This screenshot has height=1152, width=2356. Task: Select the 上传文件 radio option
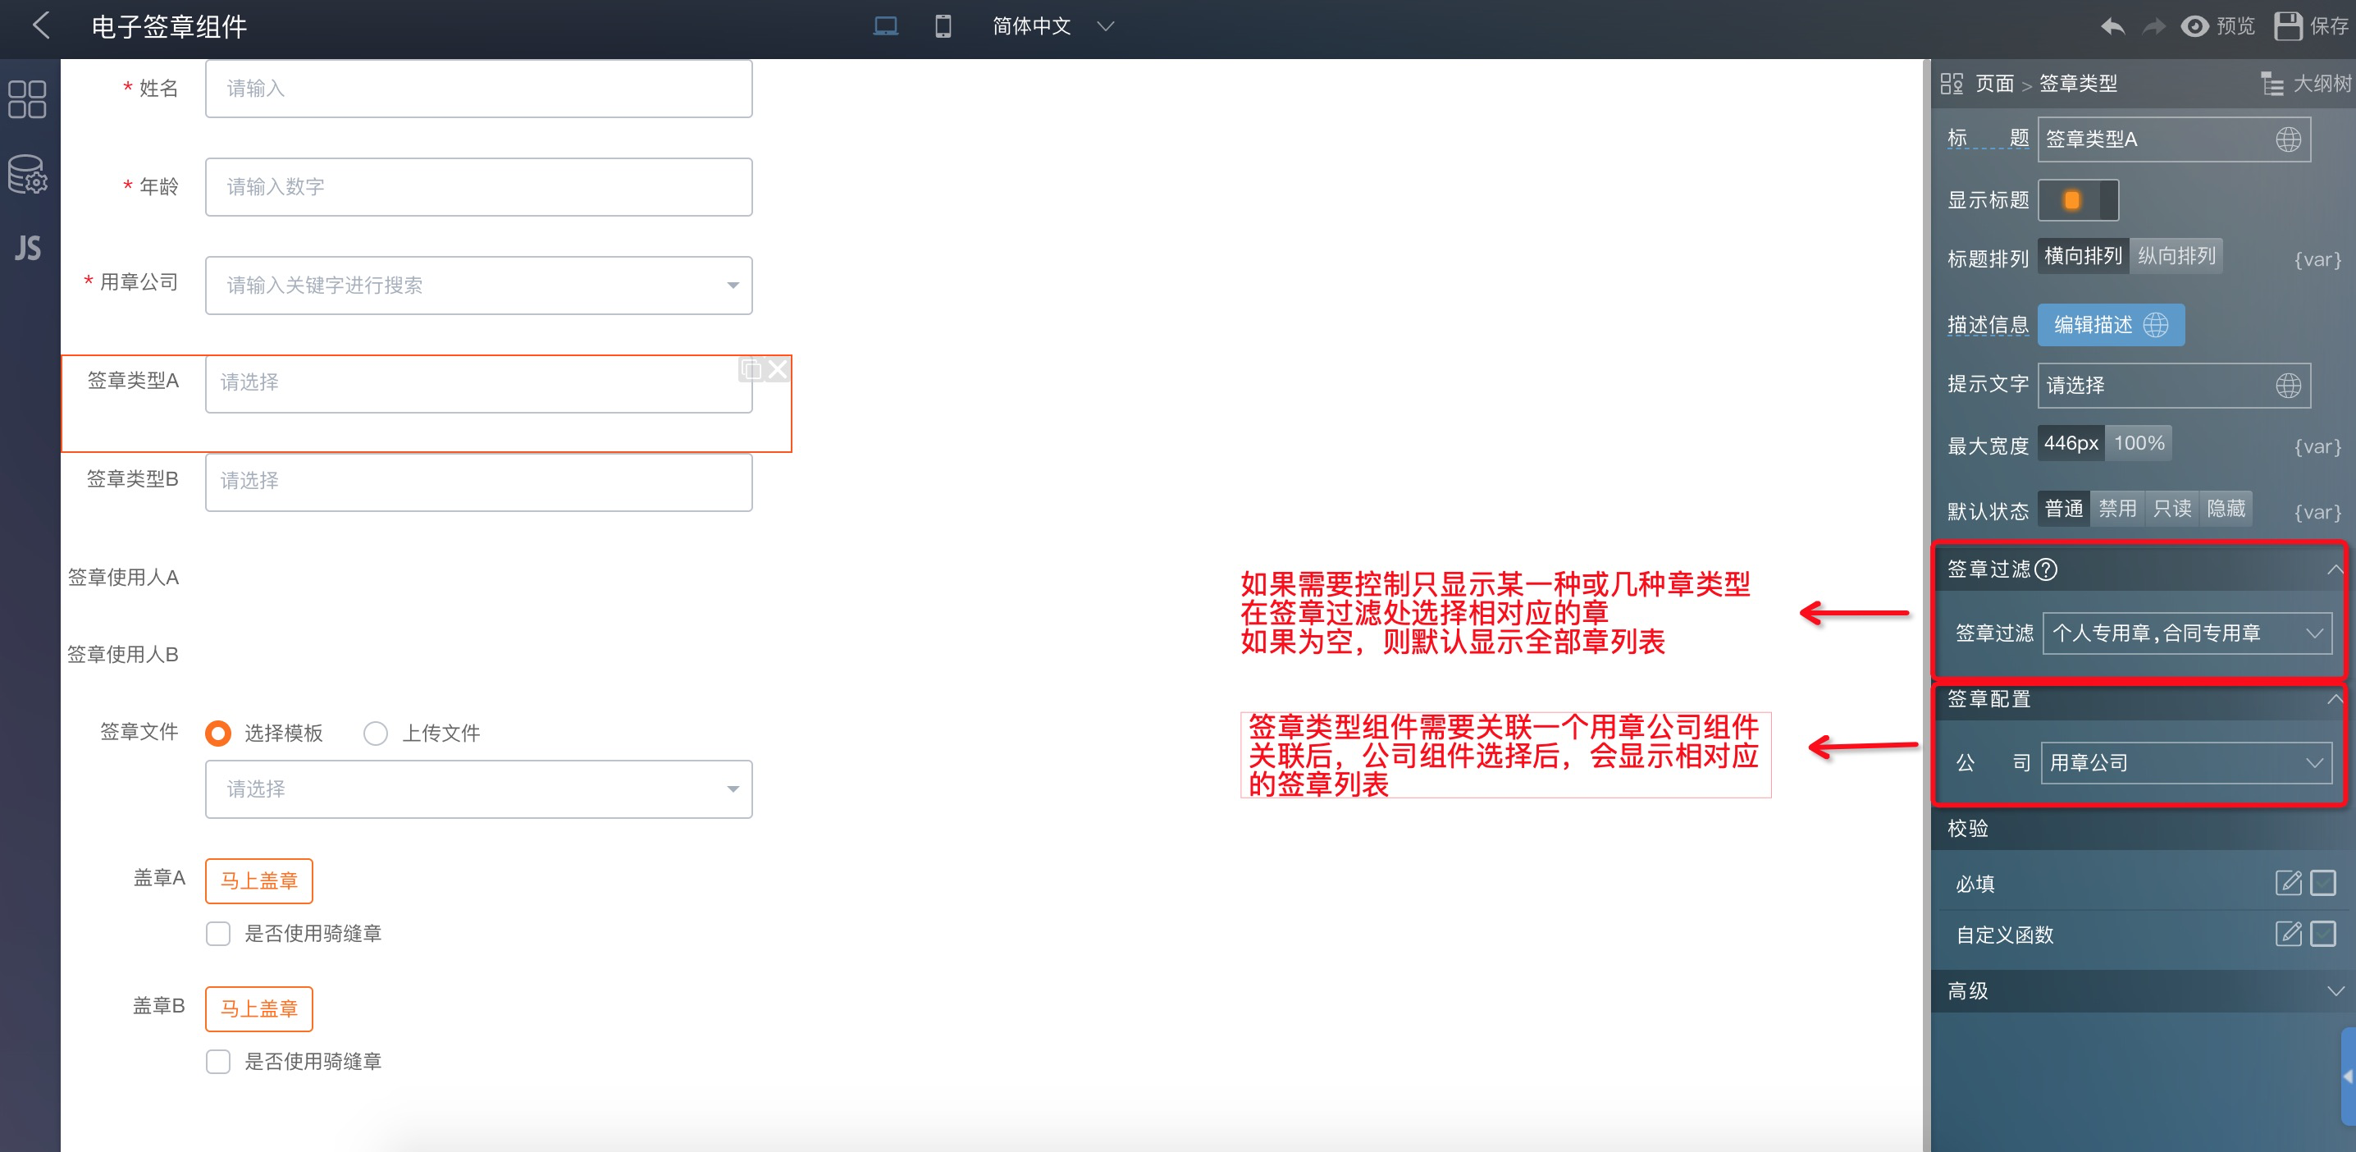coord(376,733)
